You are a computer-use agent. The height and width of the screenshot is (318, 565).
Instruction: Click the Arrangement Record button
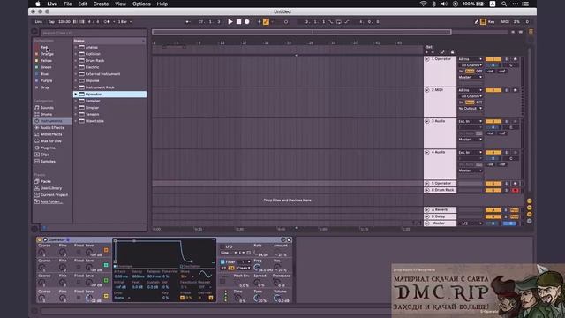[x=247, y=21]
